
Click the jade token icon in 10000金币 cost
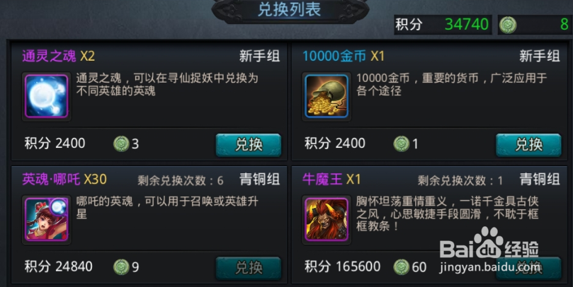(x=402, y=143)
